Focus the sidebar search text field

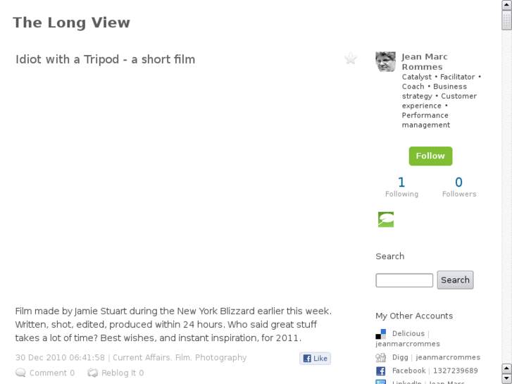(404, 280)
